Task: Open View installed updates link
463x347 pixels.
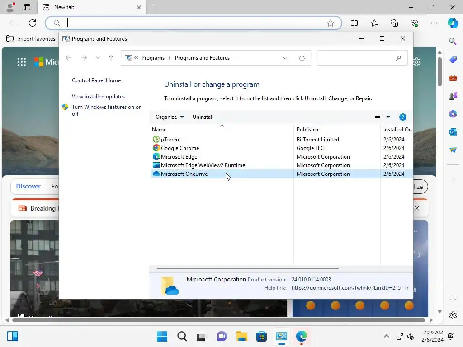Action: 98,97
